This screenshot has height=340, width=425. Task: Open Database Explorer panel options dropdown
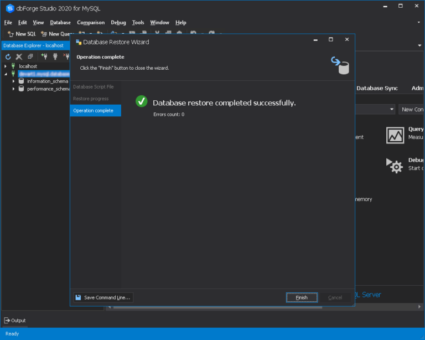pos(419,45)
